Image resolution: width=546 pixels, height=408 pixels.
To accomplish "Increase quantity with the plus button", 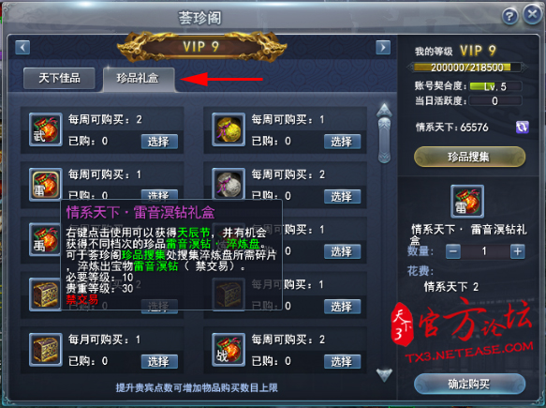I will pos(518,251).
